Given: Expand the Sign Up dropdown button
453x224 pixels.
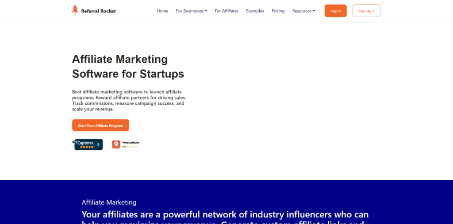Looking at the screenshot, I should click(366, 11).
